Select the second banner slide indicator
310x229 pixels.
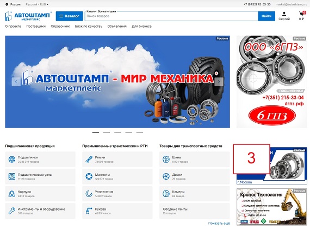pos(107,132)
